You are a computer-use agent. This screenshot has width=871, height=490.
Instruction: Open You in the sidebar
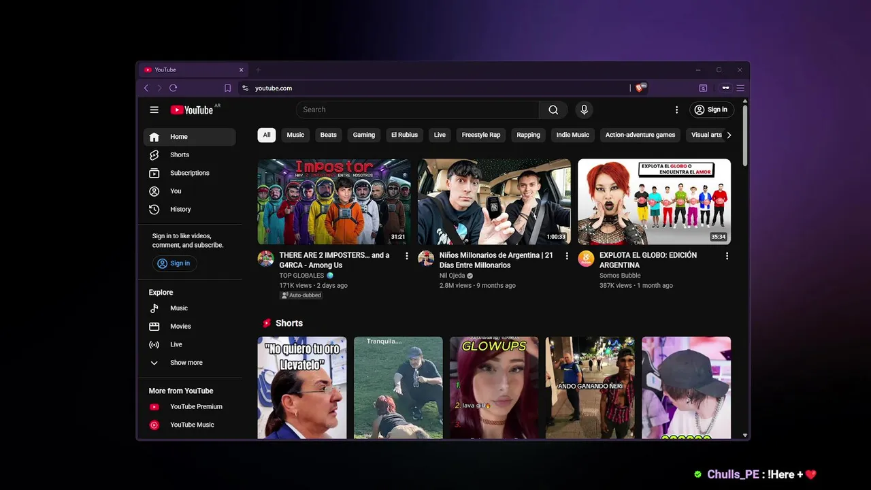tap(190, 191)
